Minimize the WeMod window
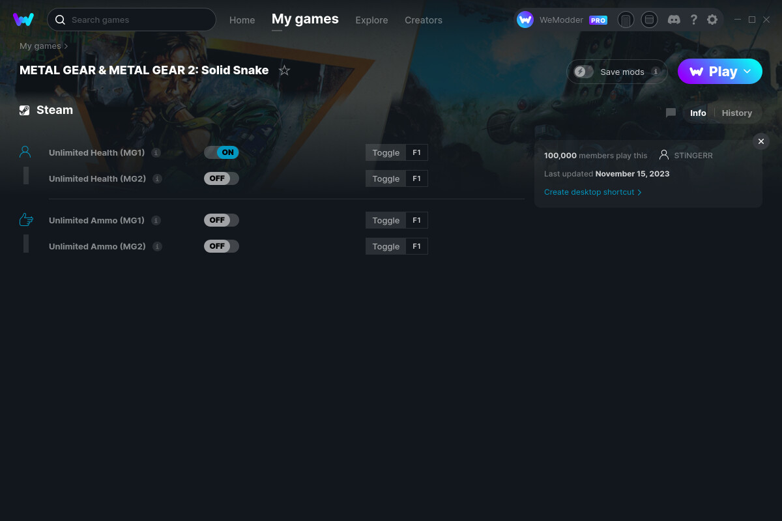Screen dimensions: 782x521 click(738, 20)
